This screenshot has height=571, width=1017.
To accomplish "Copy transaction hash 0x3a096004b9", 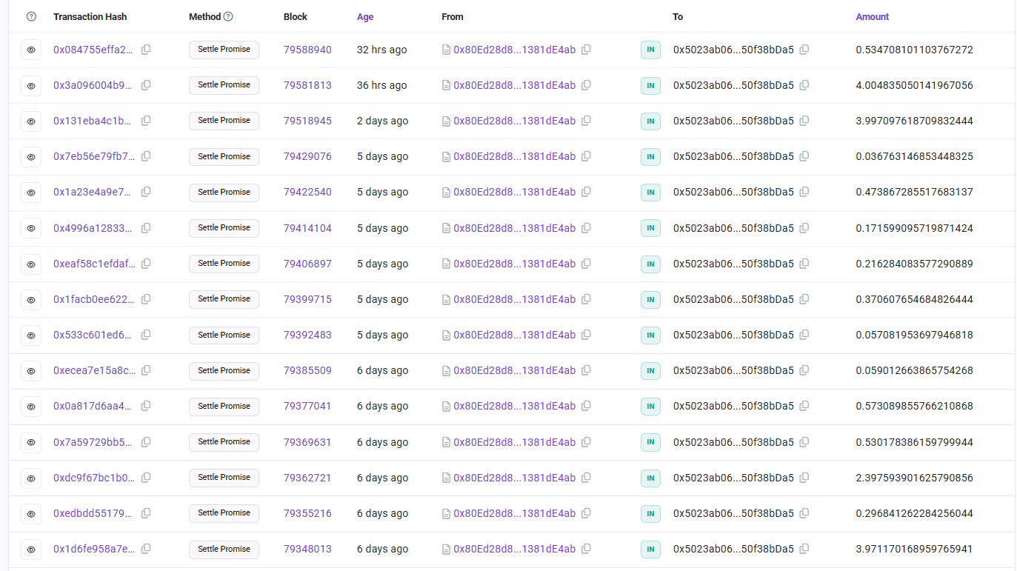I will tap(146, 85).
